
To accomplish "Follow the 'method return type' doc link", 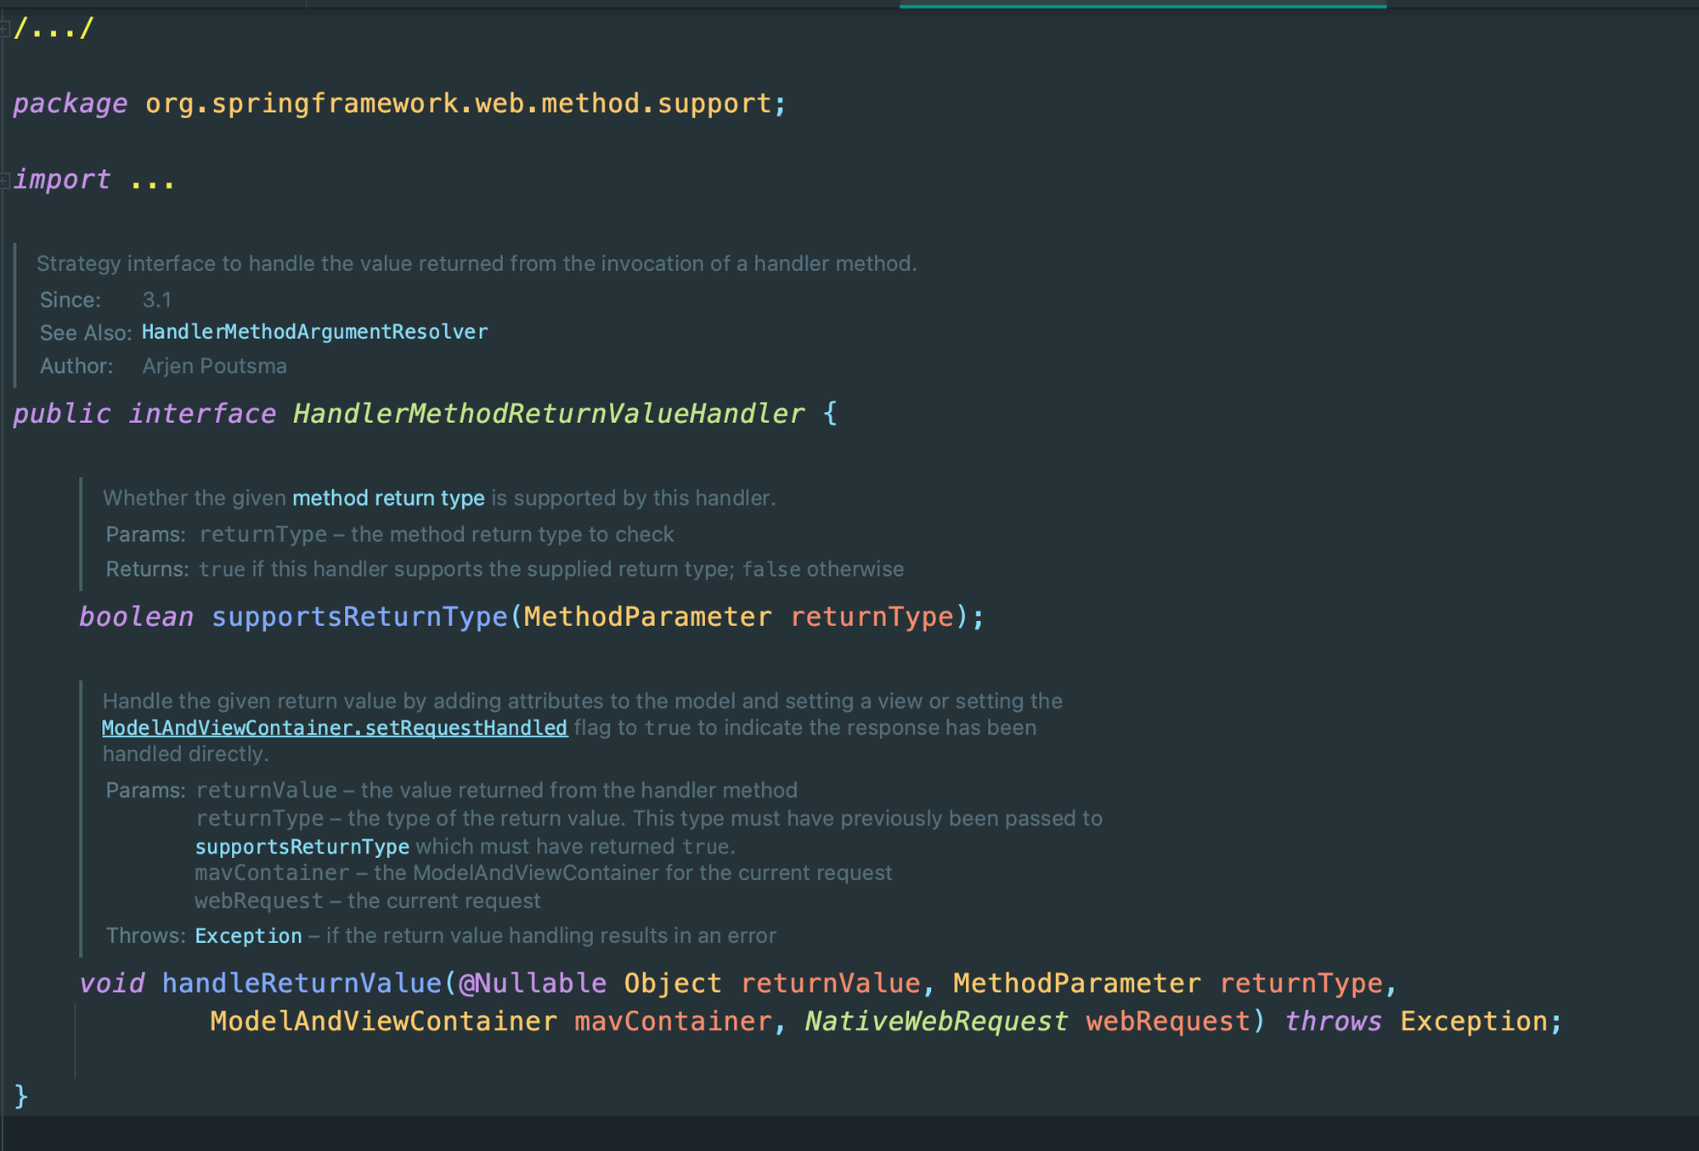I will pos(388,498).
